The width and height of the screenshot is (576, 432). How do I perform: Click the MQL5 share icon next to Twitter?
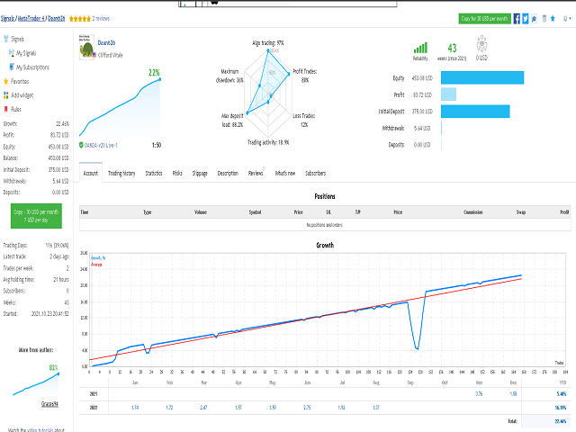(x=534, y=18)
